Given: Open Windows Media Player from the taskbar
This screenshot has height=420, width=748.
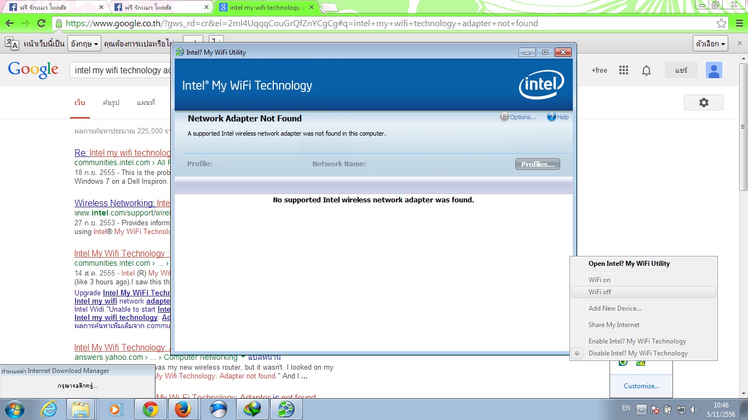Looking at the screenshot, I should coord(115,409).
